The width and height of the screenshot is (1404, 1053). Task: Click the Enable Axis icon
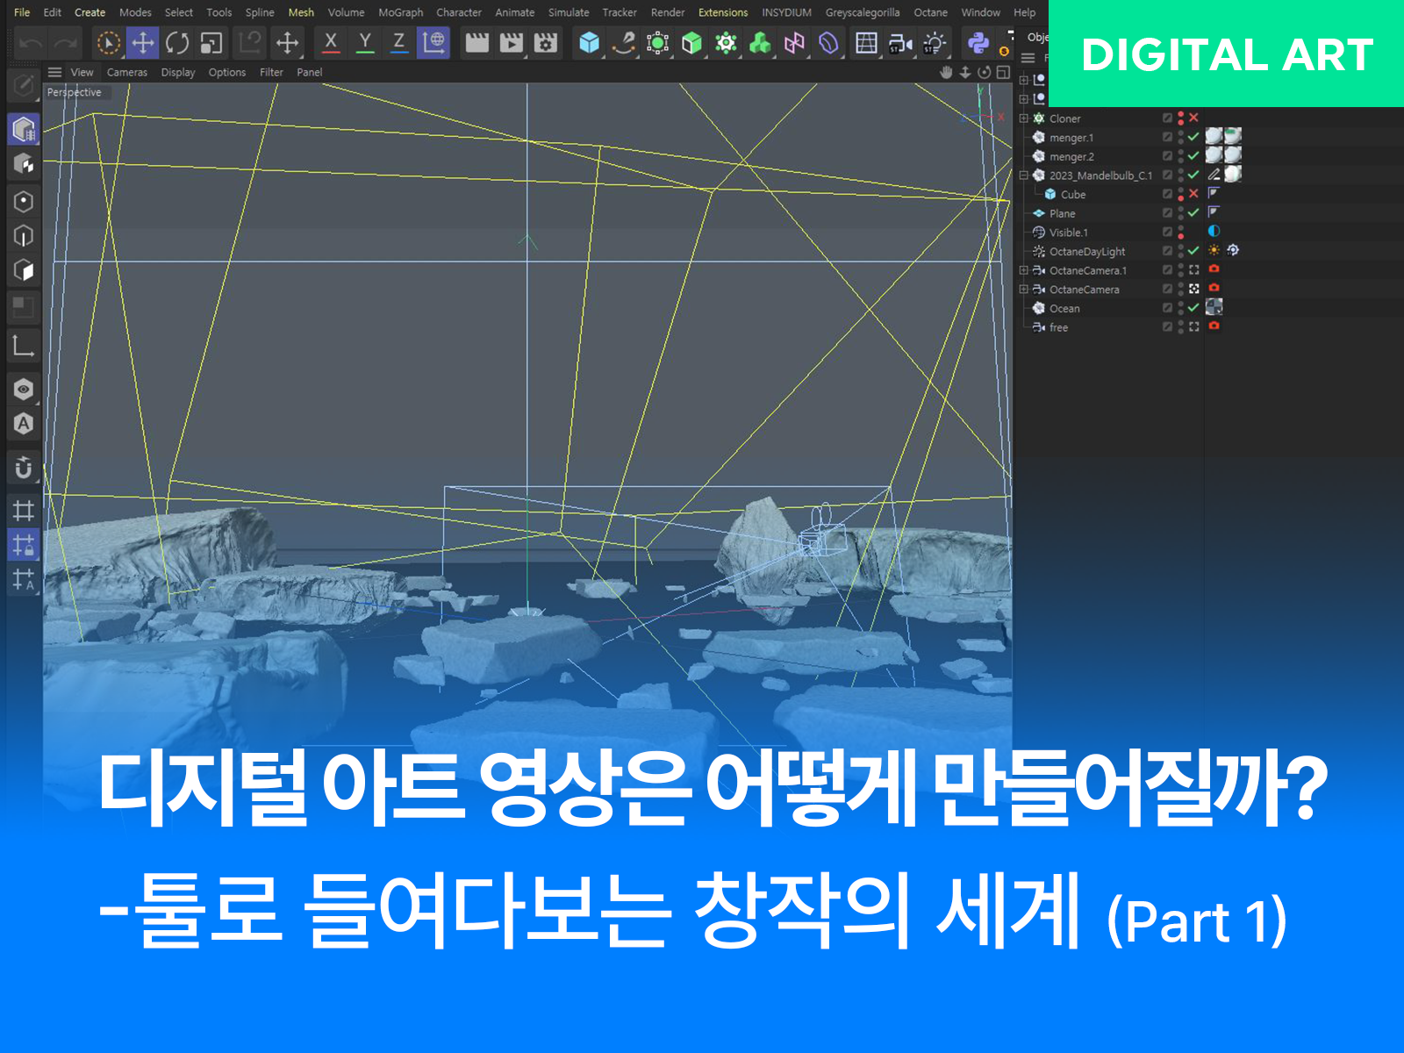24,347
